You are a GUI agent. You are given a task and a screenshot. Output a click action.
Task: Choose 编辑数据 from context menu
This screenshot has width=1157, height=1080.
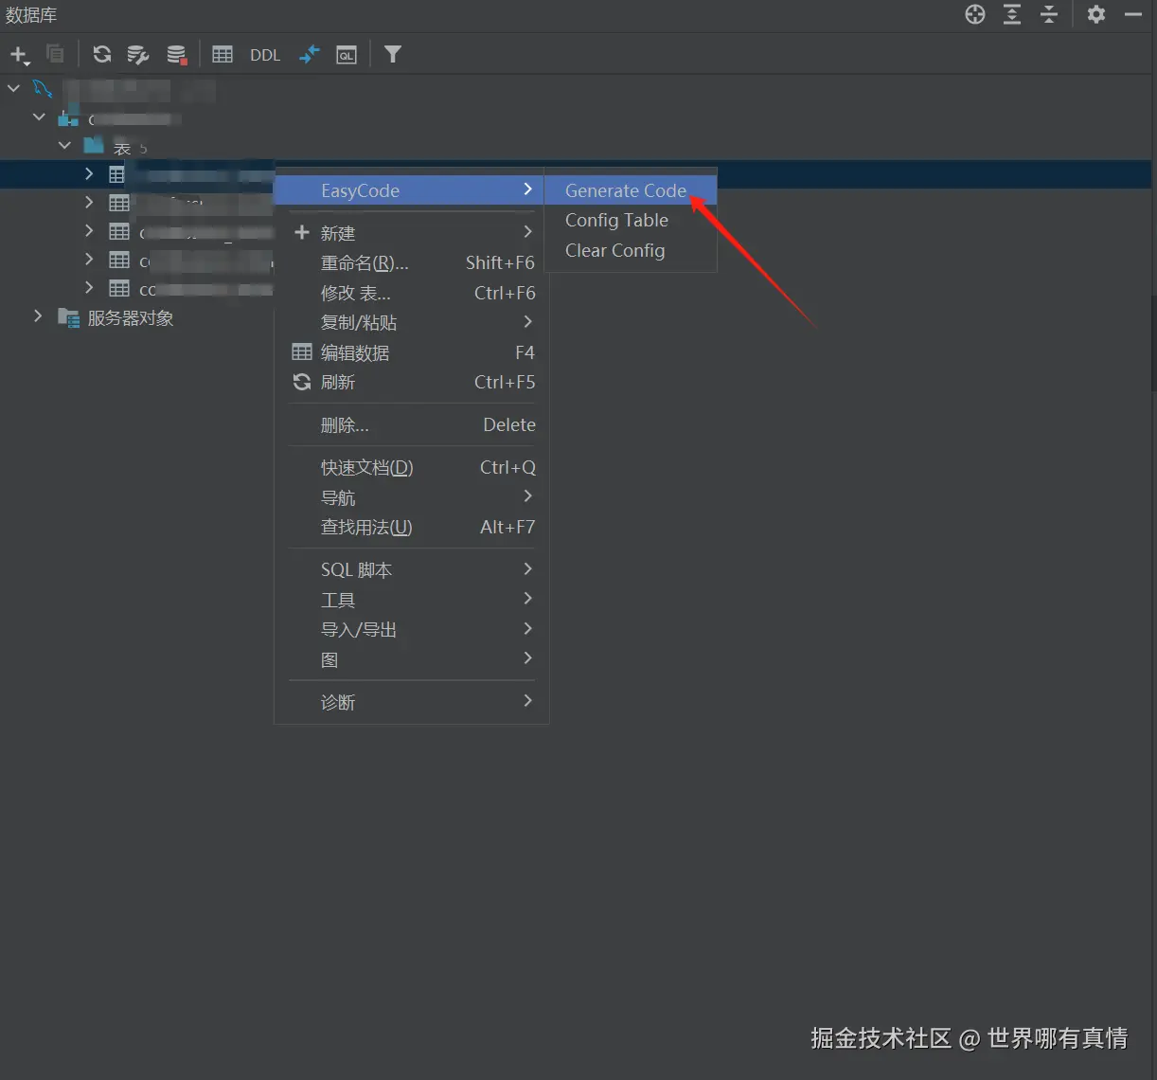point(412,352)
